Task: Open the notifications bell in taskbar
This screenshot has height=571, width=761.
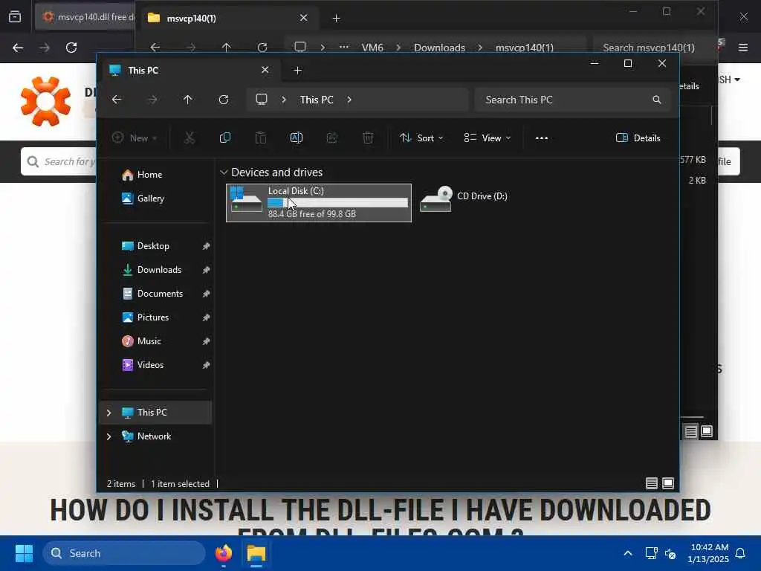Action: tap(740, 553)
